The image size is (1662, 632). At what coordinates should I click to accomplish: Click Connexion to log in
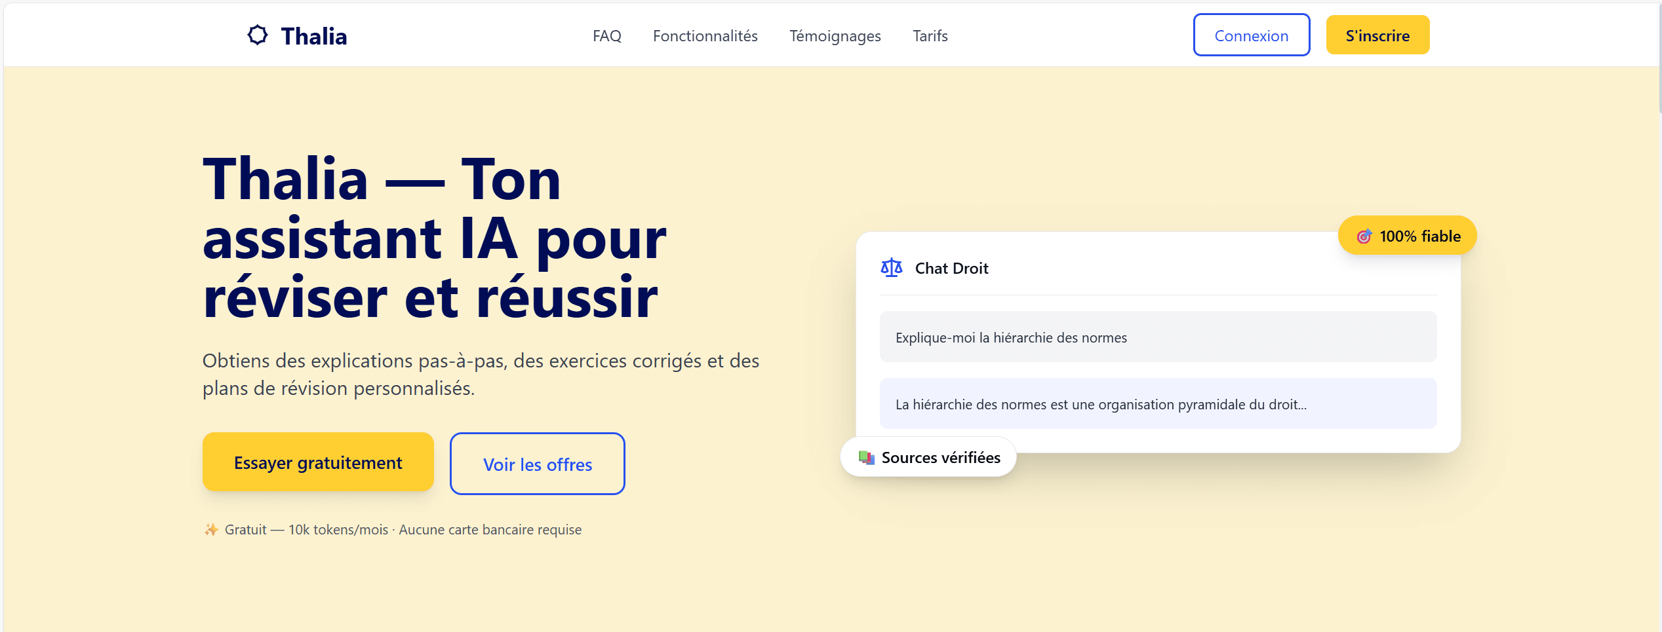tap(1251, 35)
